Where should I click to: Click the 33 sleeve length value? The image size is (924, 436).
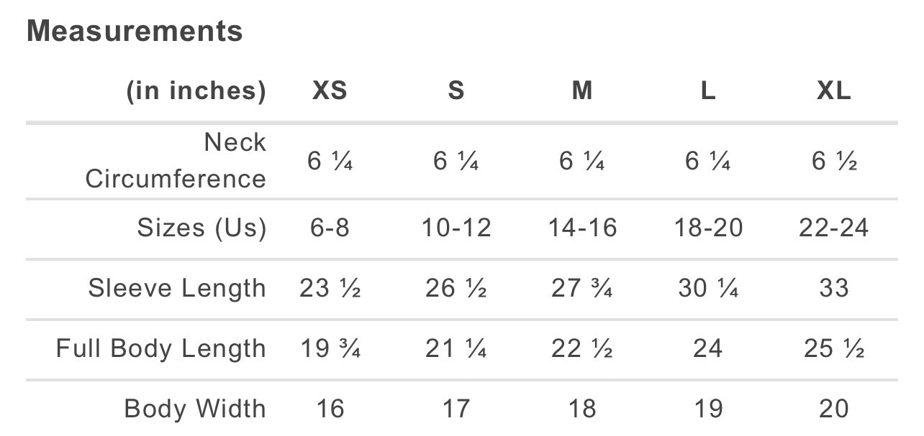click(834, 288)
